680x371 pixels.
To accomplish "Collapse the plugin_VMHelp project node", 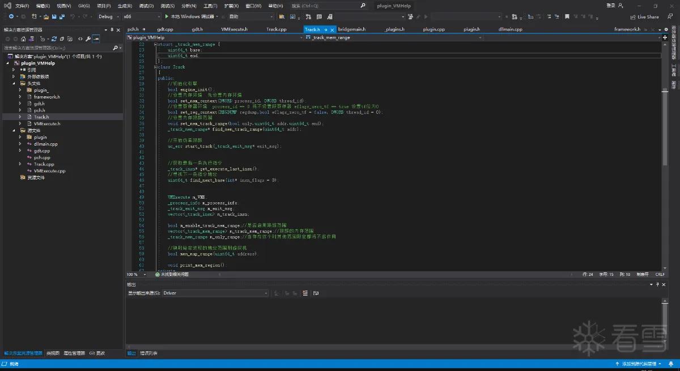I will click(8, 63).
